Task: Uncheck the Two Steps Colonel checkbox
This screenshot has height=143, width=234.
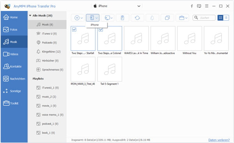Action: pyautogui.click(x=101, y=30)
